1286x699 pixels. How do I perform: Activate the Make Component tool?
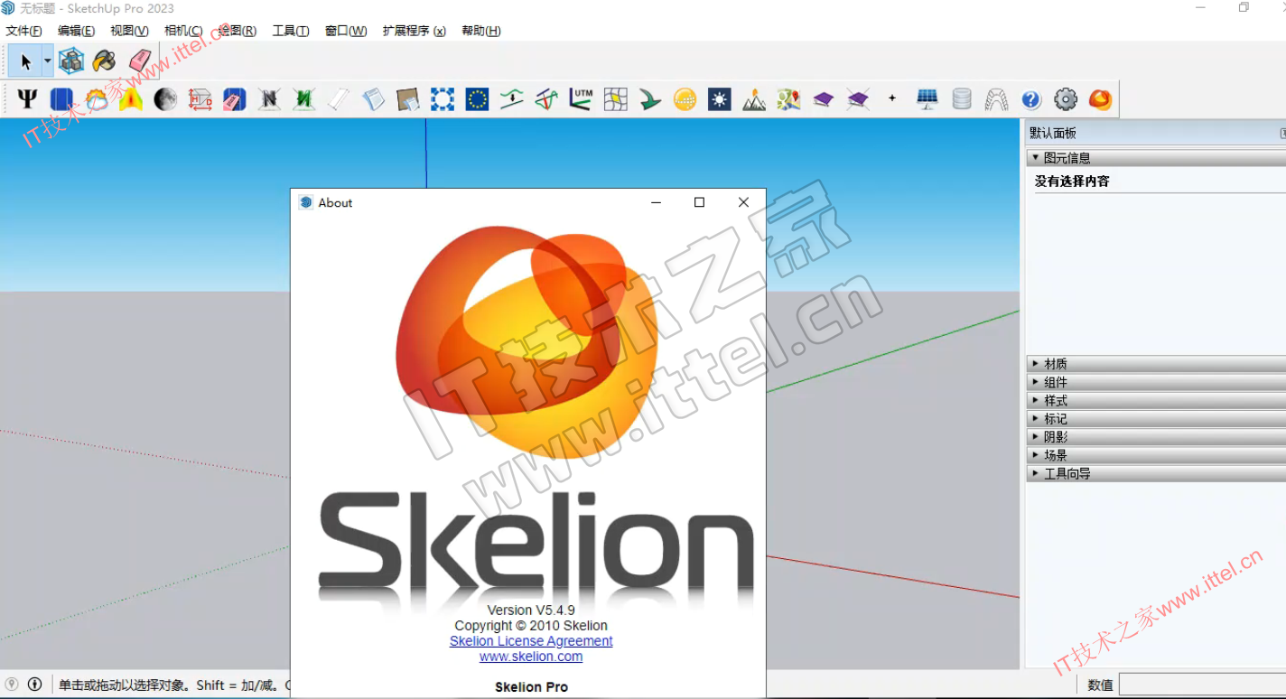coord(70,61)
